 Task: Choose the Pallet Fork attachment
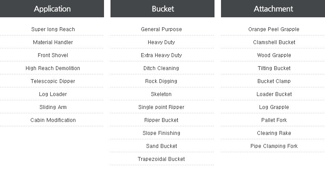tap(274, 120)
